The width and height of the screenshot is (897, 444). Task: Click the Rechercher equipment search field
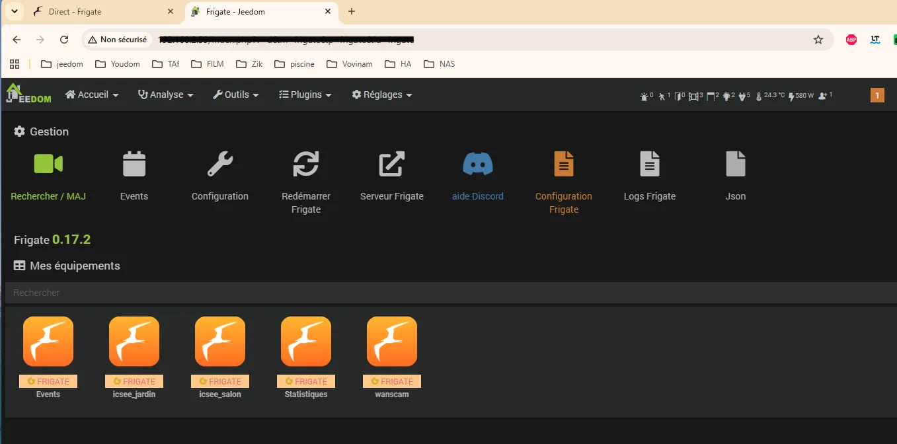451,293
